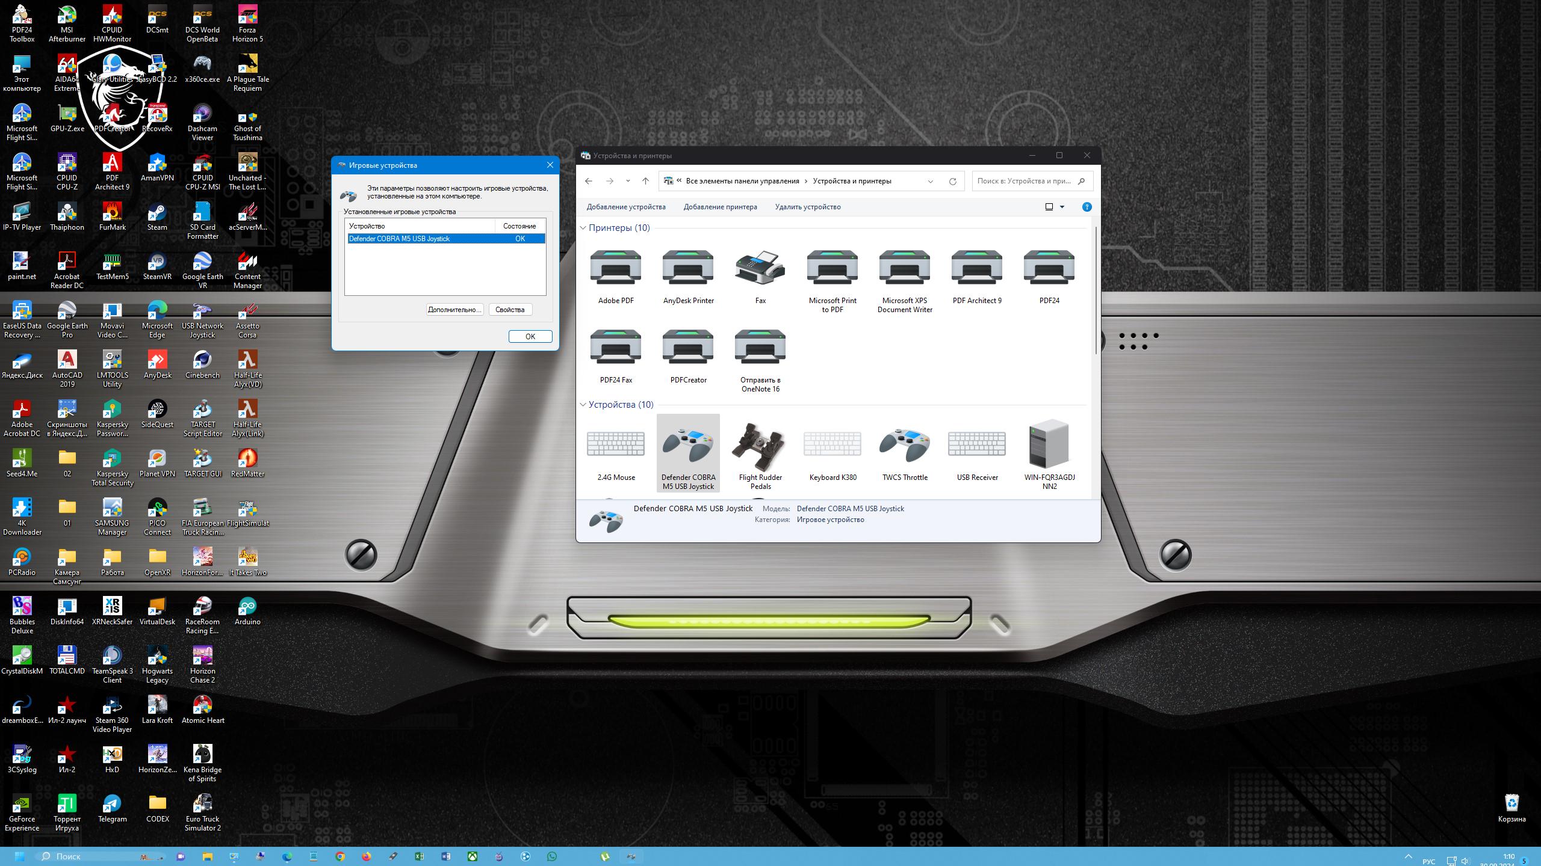Click the vertical scrollbar in Devices window
1541x866 pixels.
[1096, 290]
